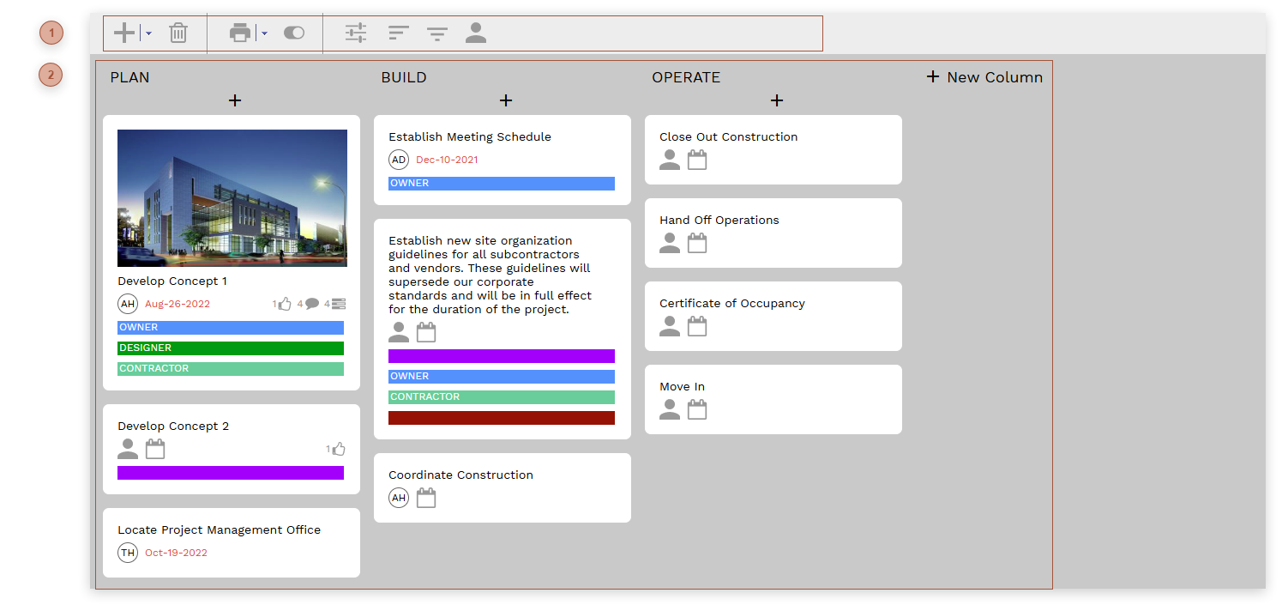Click the trash can icon to delete
The image size is (1282, 611).
178,33
